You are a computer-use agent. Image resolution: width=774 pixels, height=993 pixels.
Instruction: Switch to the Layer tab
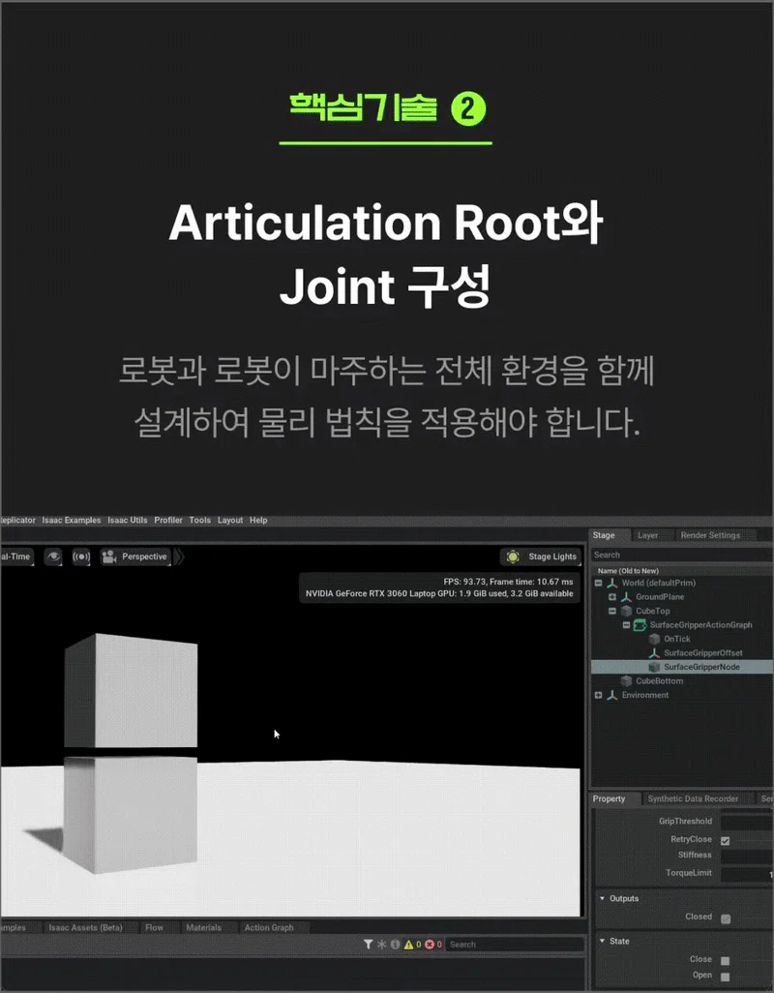[x=648, y=535]
